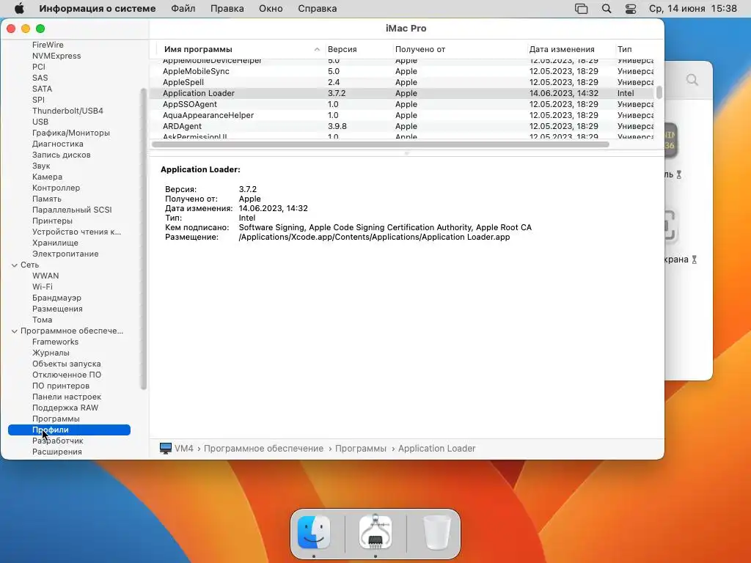Select Память in the sidebar
The image size is (751, 563).
[46, 199]
